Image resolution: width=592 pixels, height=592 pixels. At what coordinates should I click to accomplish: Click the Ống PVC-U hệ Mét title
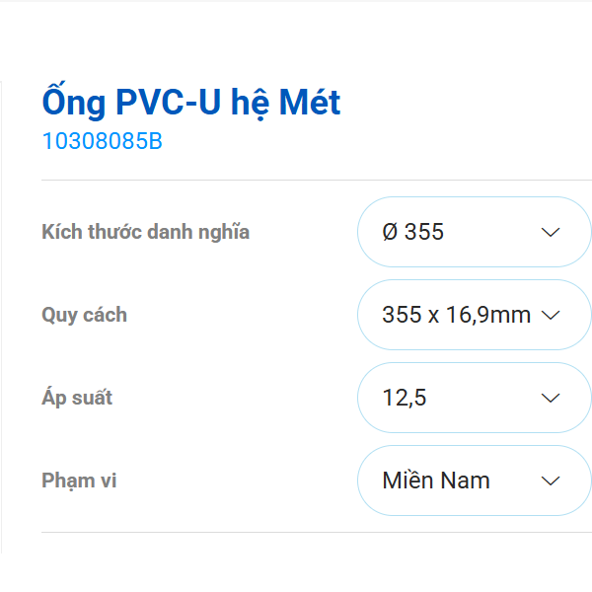(191, 102)
